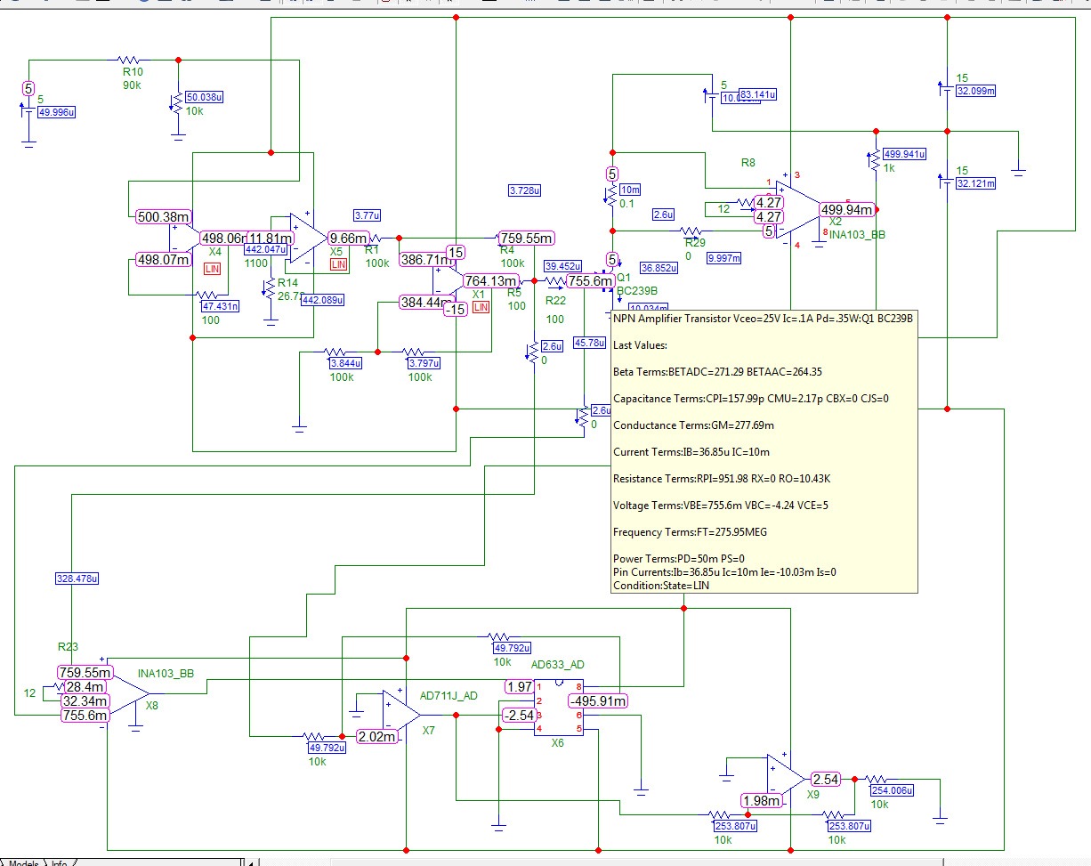Click current label 3.77u
This screenshot has height=866, width=1091.
[368, 214]
